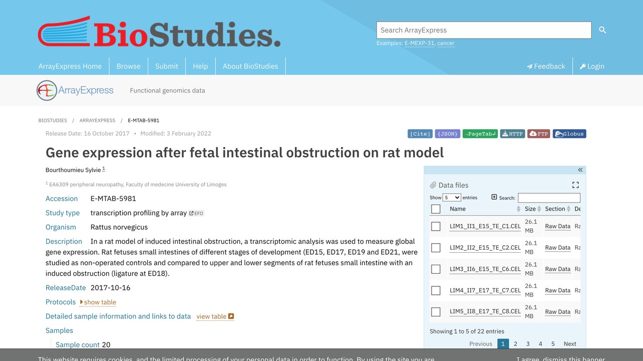Open the ArrayExpress Home menu

coord(70,66)
